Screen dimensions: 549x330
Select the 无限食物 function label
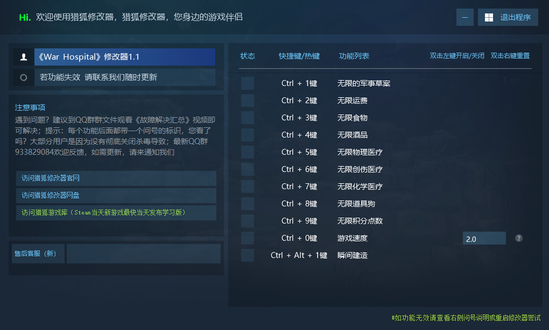[x=352, y=118]
